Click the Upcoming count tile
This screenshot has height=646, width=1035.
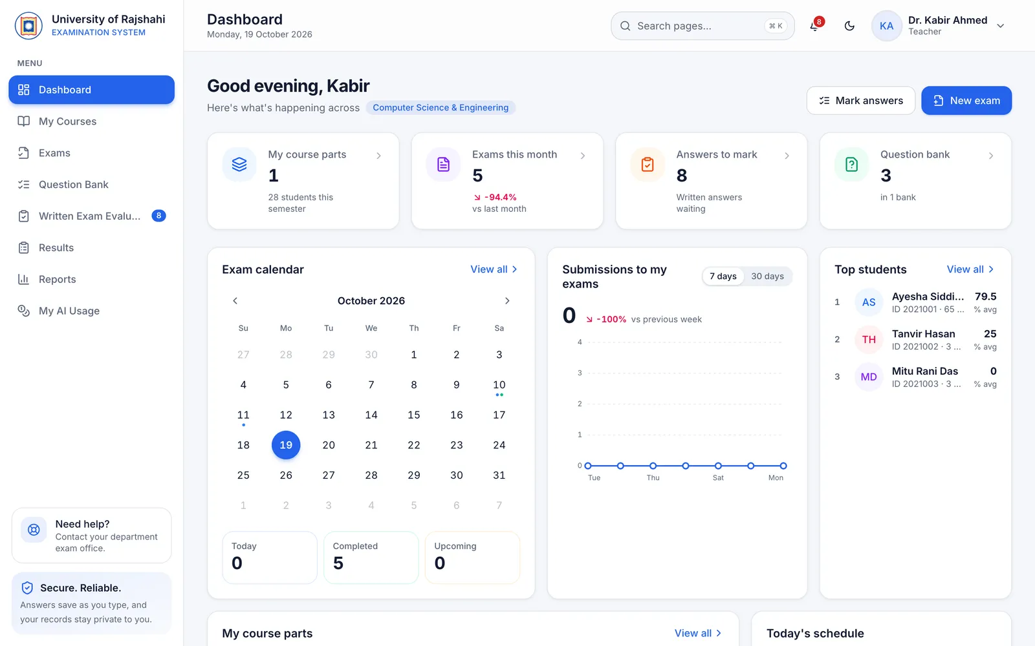pos(472,557)
